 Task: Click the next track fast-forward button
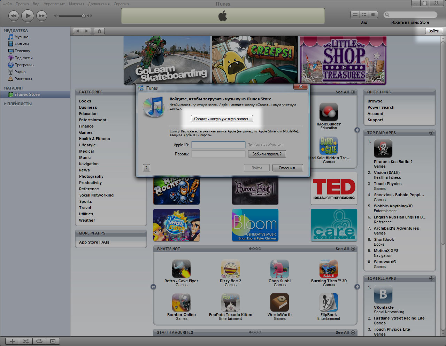[x=41, y=16]
